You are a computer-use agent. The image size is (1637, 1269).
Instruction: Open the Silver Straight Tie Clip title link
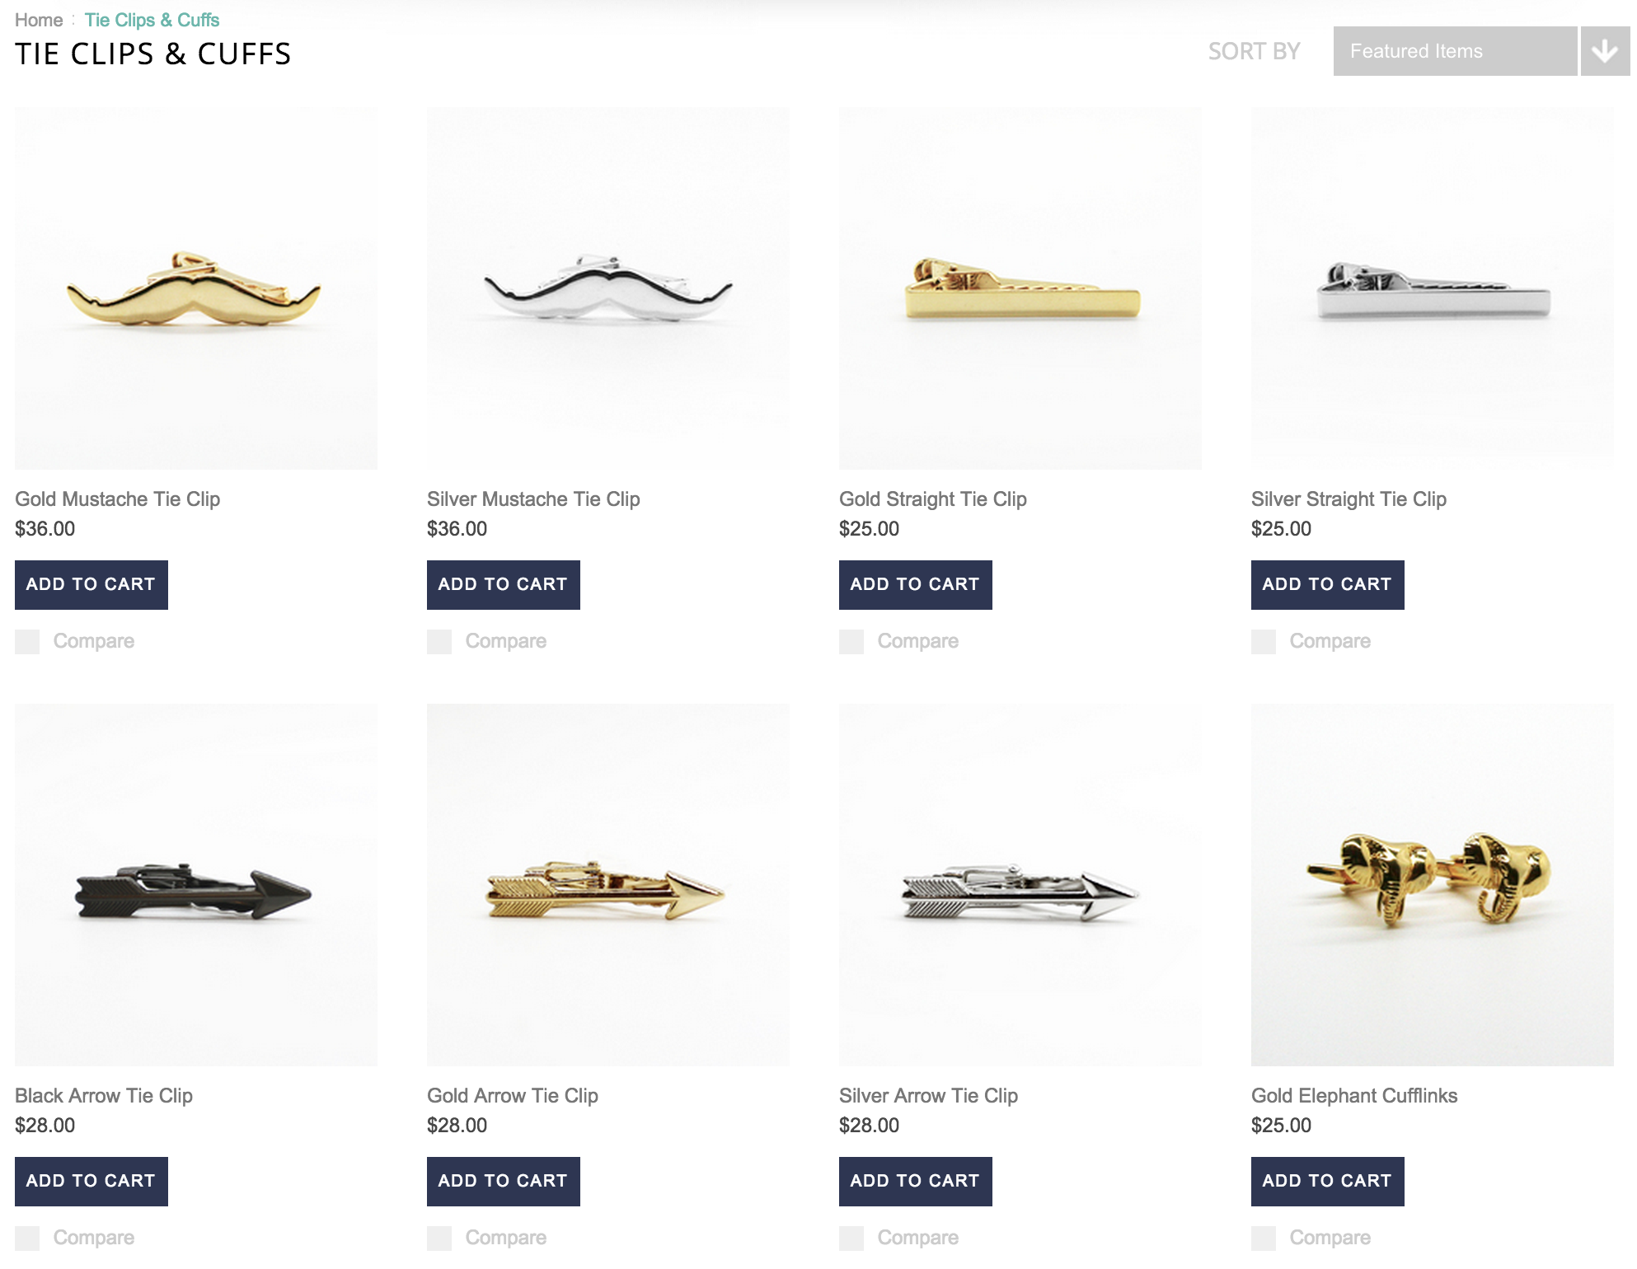click(x=1349, y=499)
